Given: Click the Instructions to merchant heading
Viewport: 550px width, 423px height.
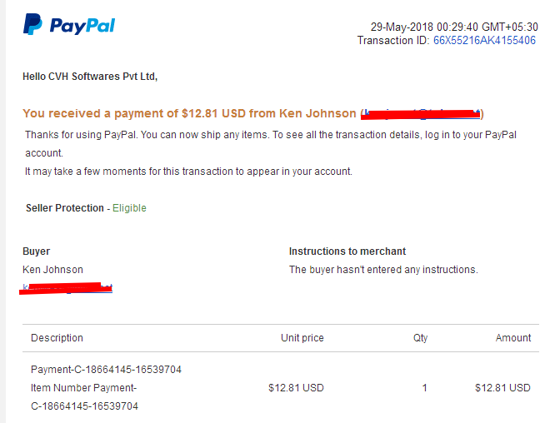Looking at the screenshot, I should pyautogui.click(x=347, y=251).
